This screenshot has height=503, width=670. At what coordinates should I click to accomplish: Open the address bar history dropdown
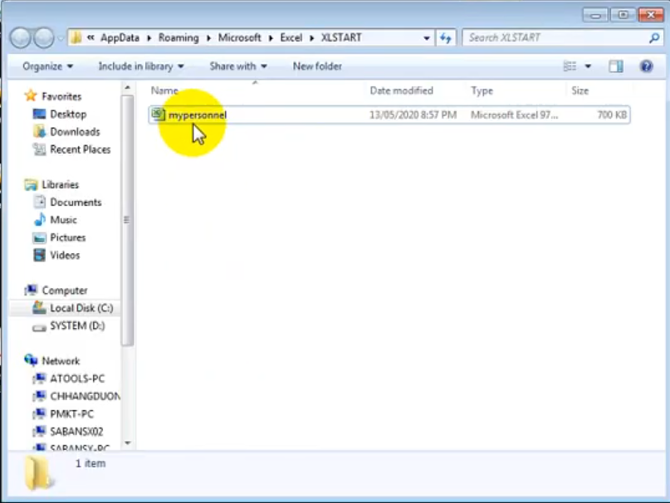pyautogui.click(x=427, y=38)
